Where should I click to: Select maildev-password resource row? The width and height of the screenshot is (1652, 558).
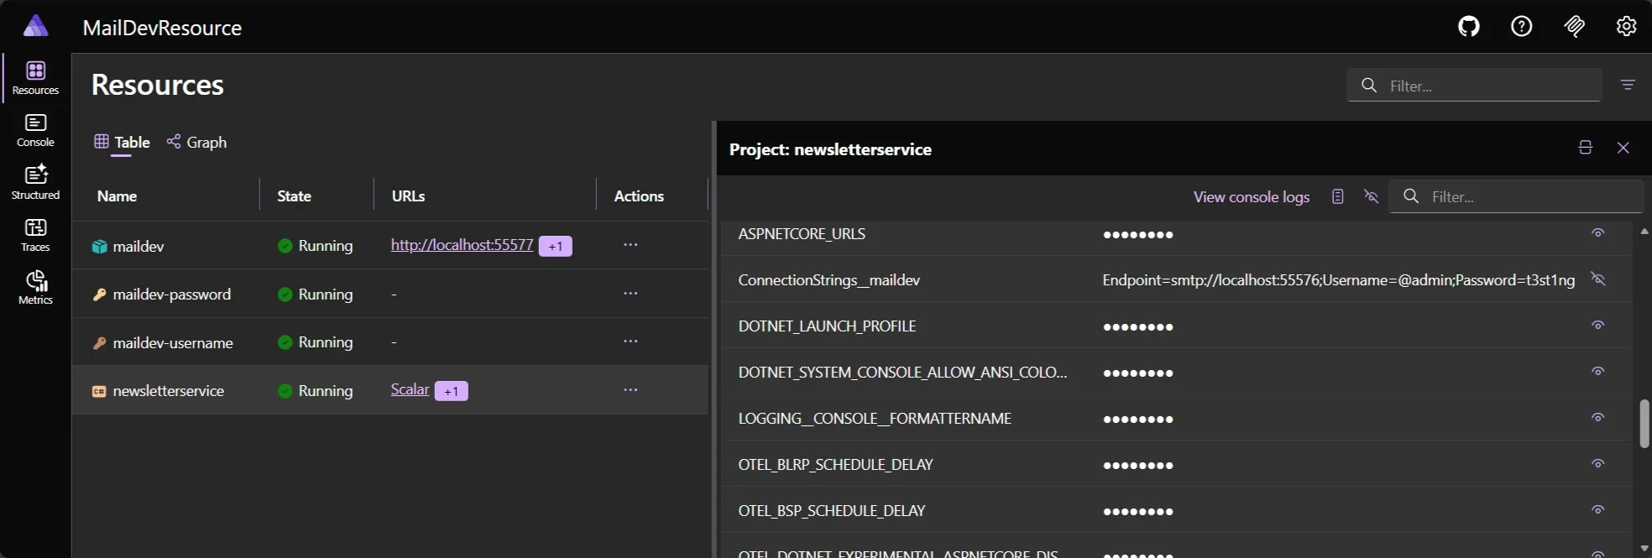pyautogui.click(x=390, y=294)
